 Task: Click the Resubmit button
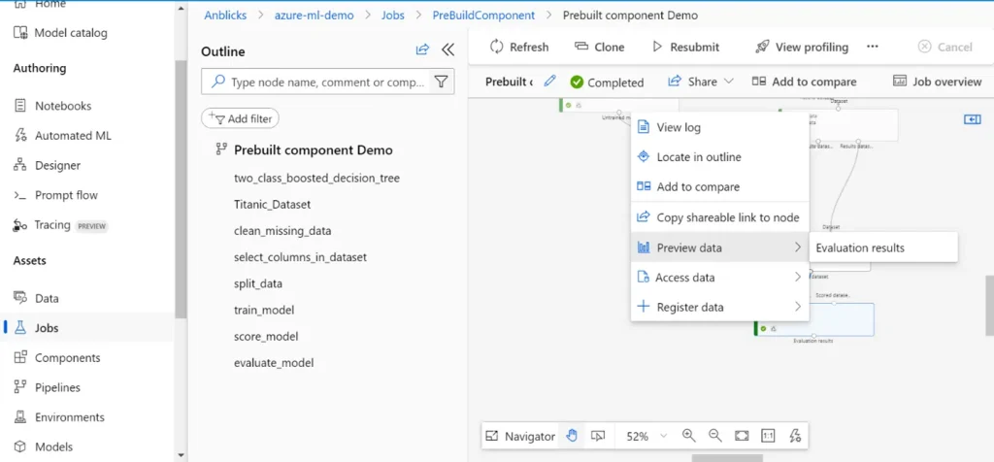[685, 47]
